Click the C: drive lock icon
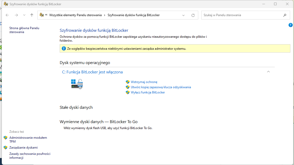The image size is (294, 165). [x=77, y=84]
